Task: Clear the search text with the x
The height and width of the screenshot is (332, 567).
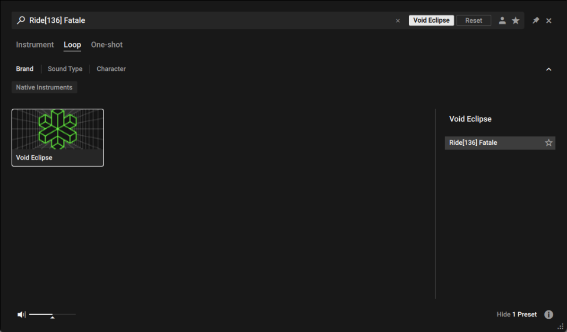Action: [398, 21]
